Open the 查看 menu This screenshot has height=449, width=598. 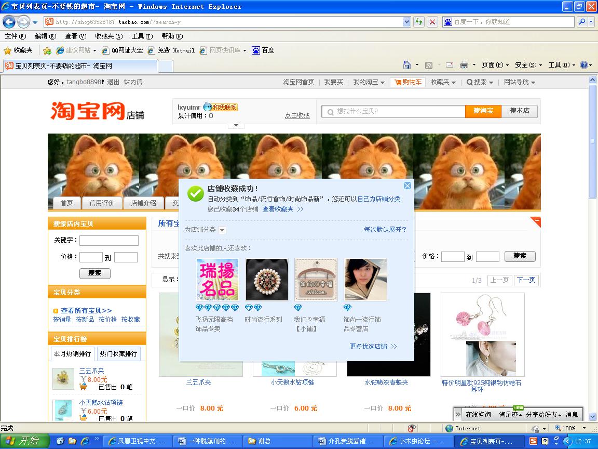(75, 36)
